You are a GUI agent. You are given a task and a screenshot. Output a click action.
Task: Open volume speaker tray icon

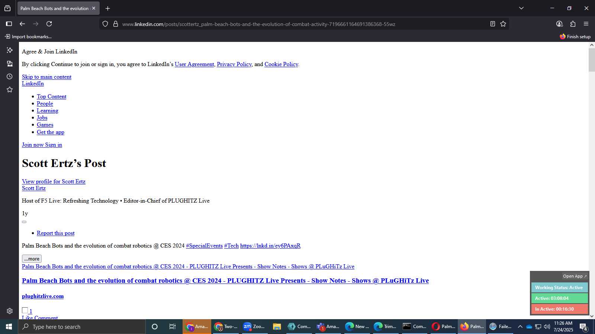coord(547,327)
